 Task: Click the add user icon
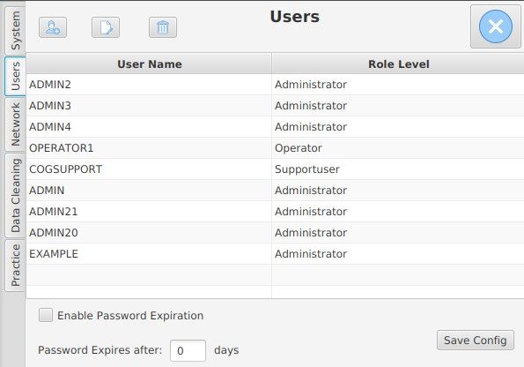point(53,27)
